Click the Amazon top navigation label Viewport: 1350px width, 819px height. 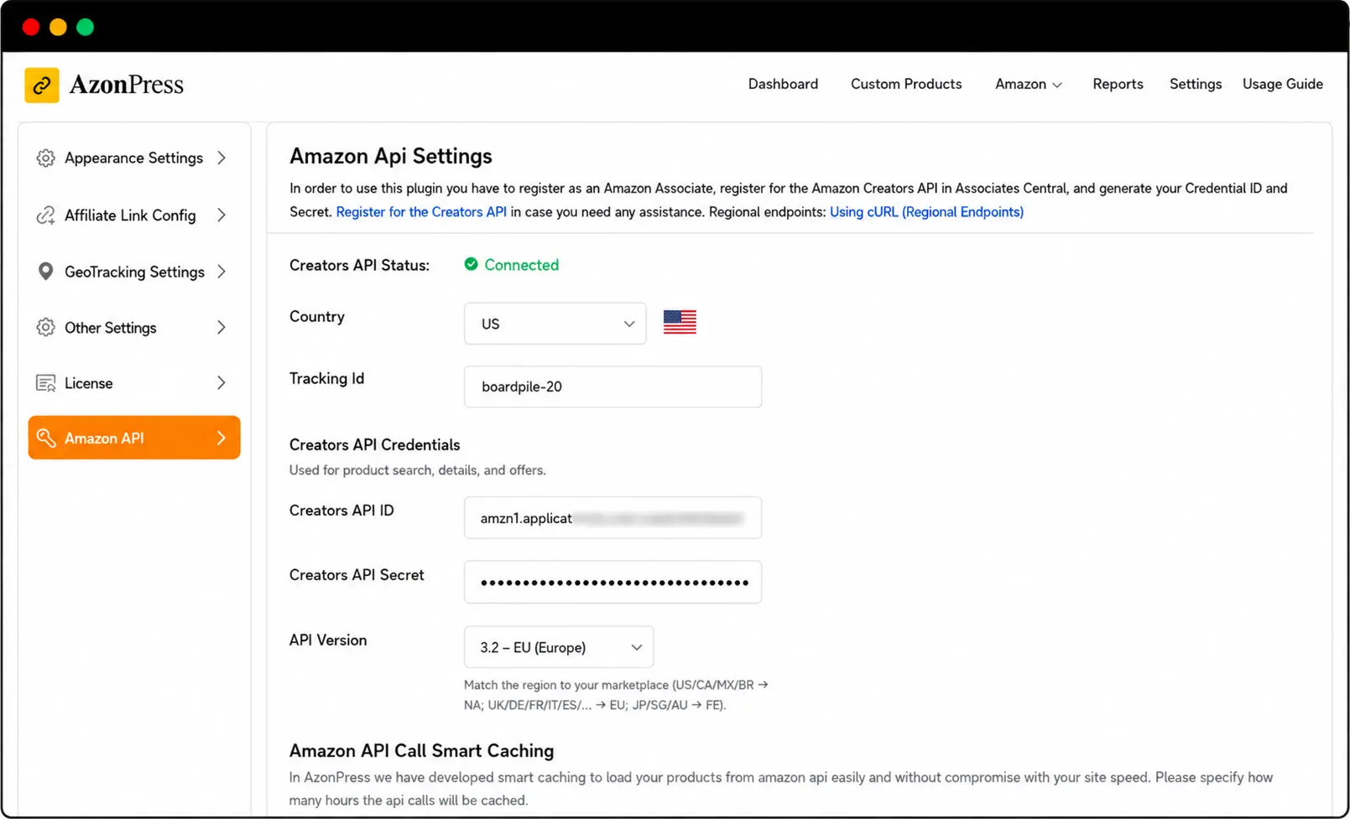click(x=1020, y=84)
